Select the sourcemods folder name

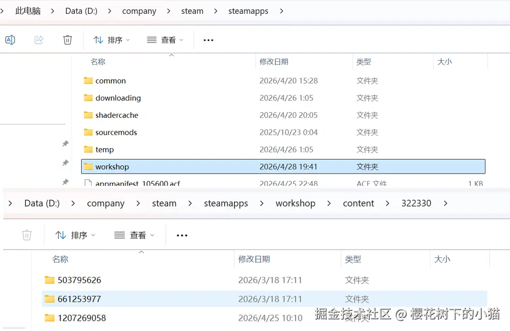(x=116, y=132)
